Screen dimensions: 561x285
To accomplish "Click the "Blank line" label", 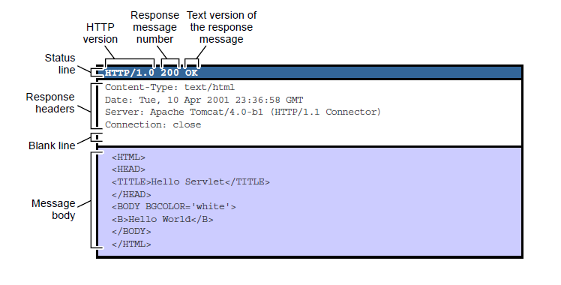I will point(52,146).
